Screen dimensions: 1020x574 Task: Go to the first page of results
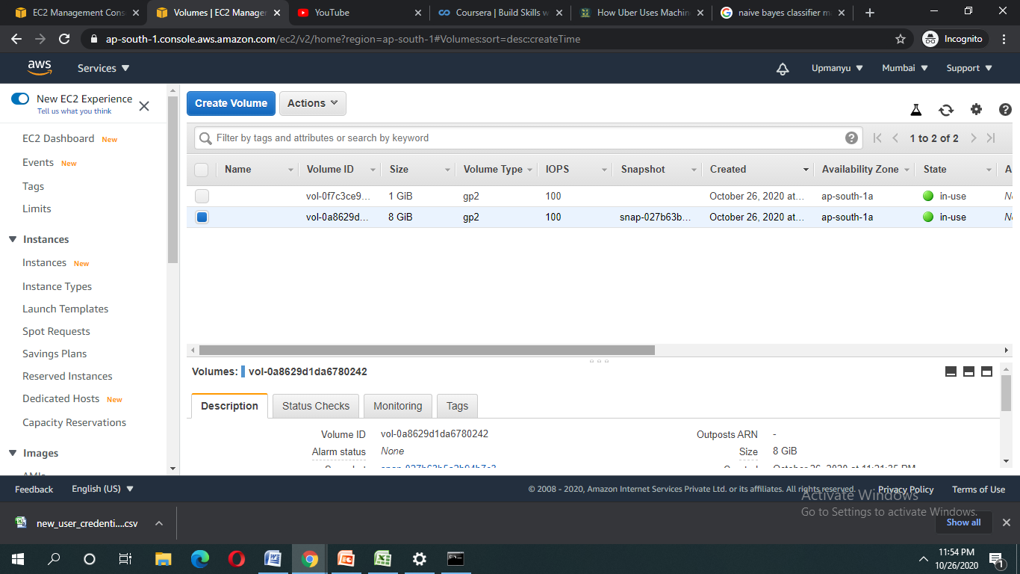click(x=877, y=138)
